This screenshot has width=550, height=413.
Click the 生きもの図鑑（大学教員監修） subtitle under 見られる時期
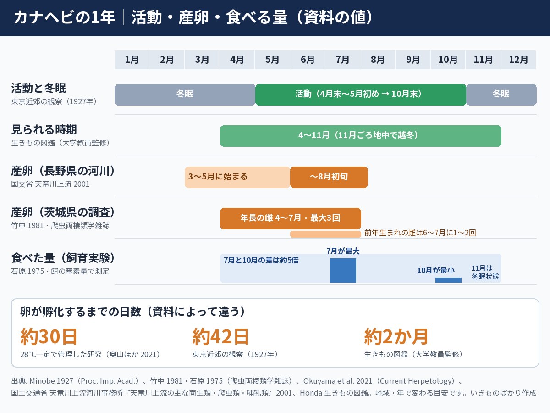60,143
